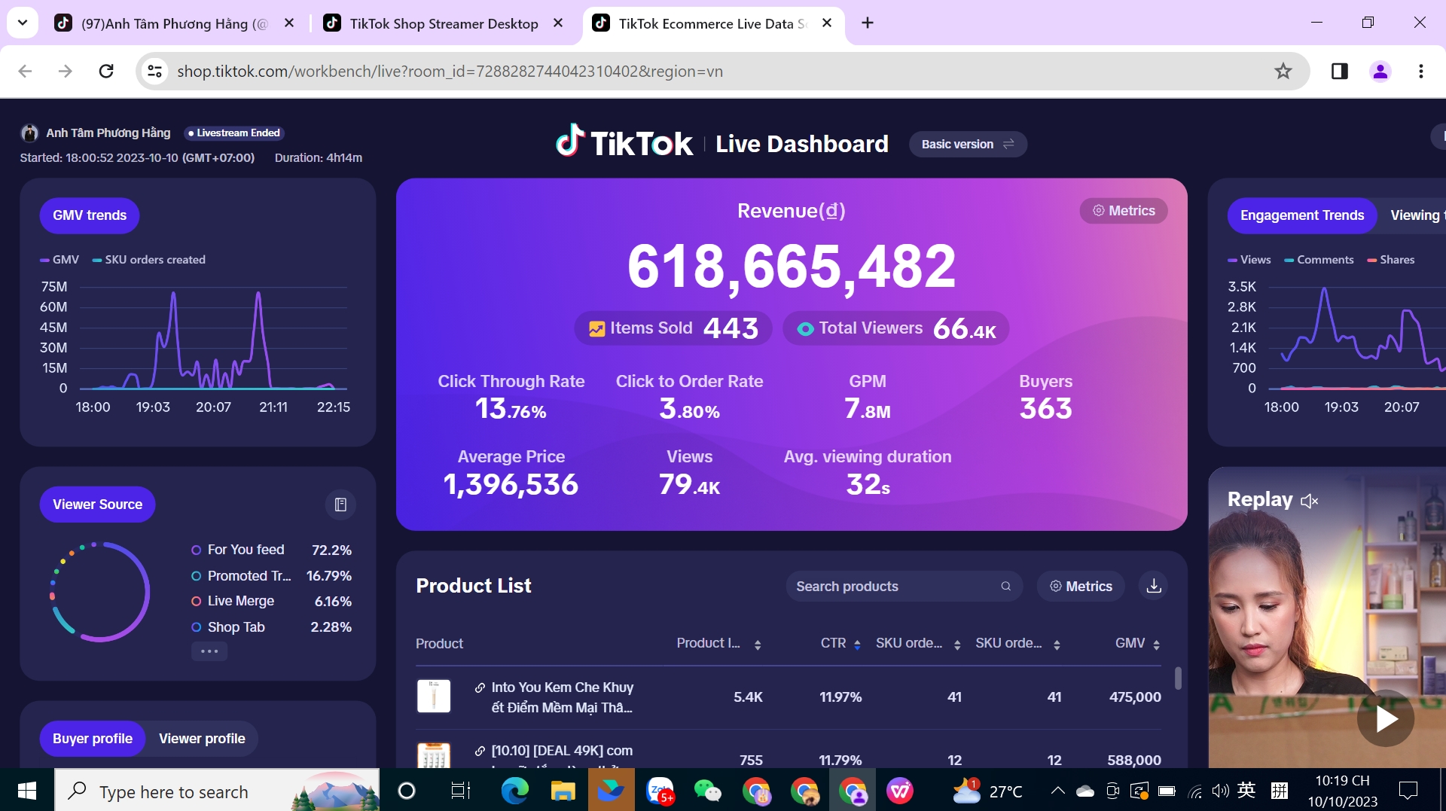Go back to previous page

tap(25, 71)
